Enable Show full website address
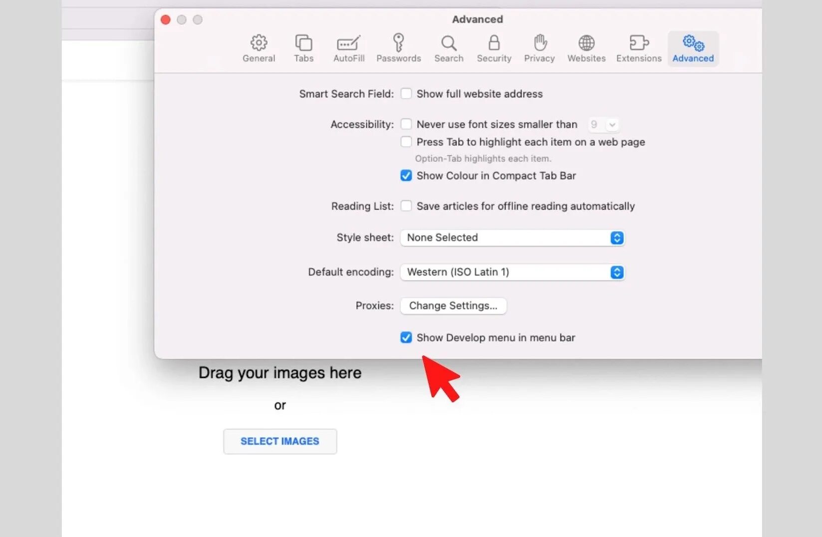822x537 pixels. tap(406, 94)
